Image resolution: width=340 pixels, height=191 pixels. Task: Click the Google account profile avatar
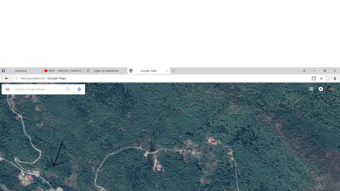(330, 89)
